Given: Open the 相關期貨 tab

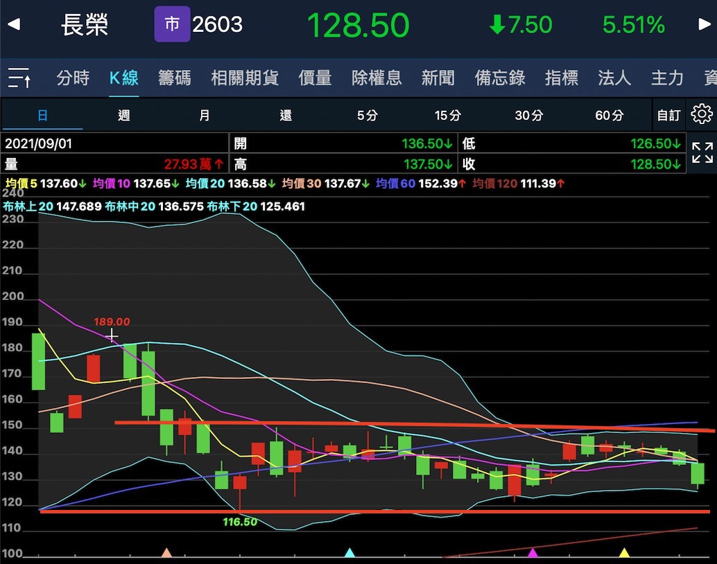Looking at the screenshot, I should [x=245, y=78].
